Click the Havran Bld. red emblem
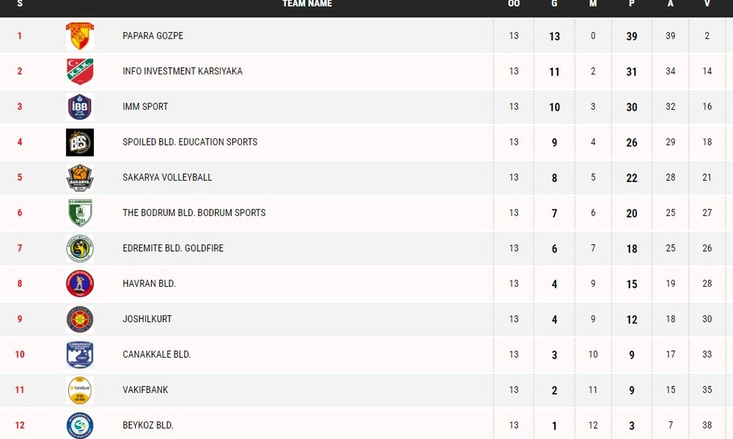The height and width of the screenshot is (439, 733). (x=80, y=284)
